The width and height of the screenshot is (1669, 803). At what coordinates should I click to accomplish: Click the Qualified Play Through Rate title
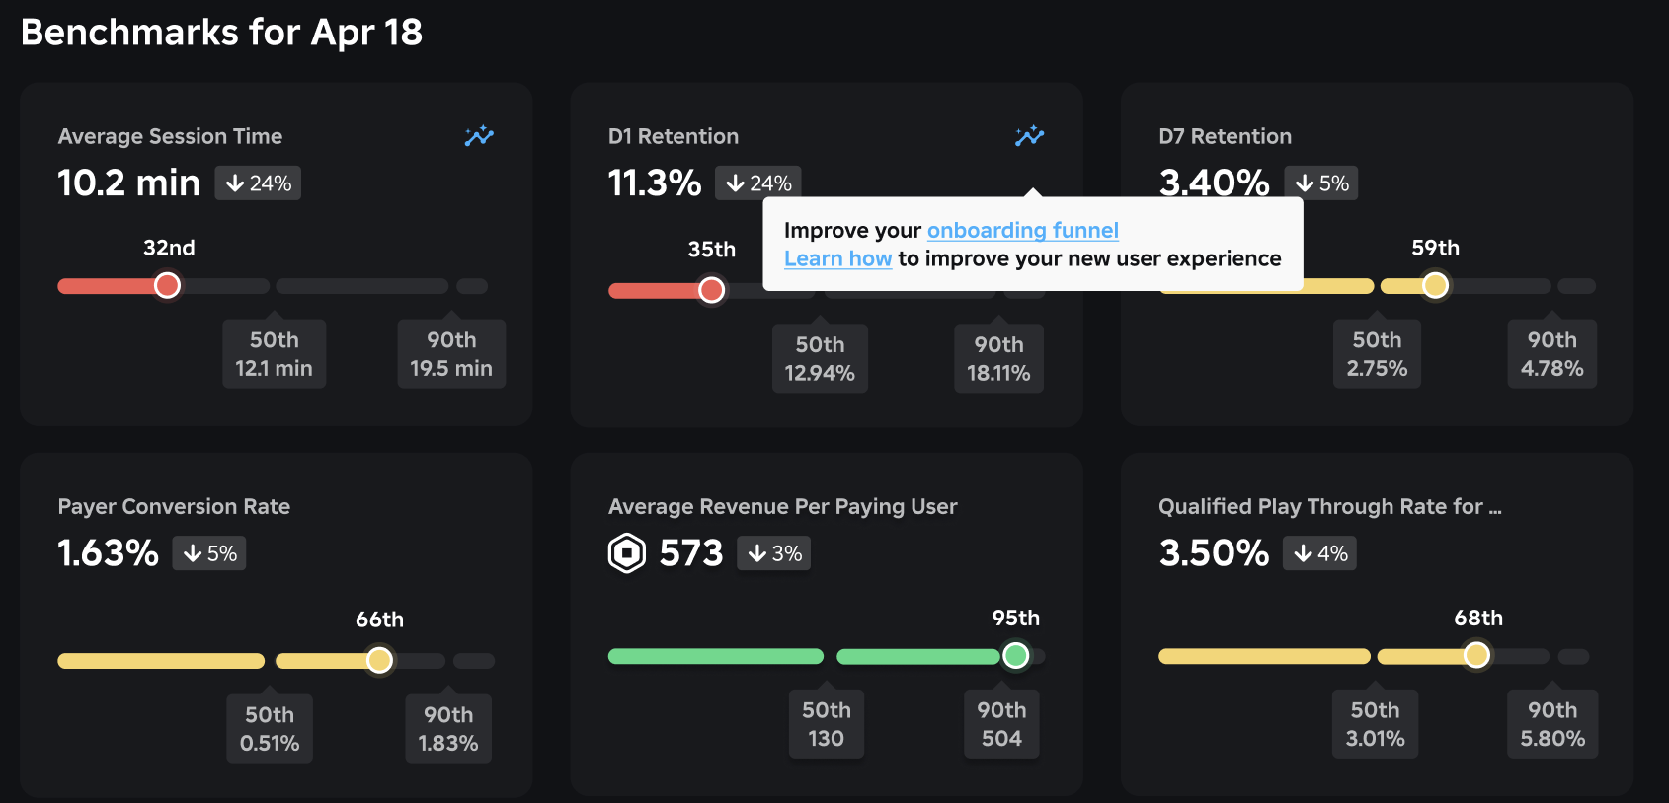pos(1329,506)
